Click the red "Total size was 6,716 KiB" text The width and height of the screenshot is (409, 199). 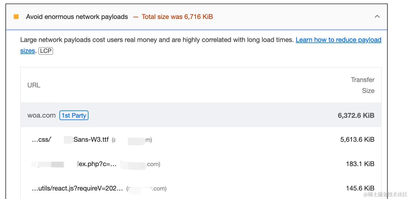point(177,17)
